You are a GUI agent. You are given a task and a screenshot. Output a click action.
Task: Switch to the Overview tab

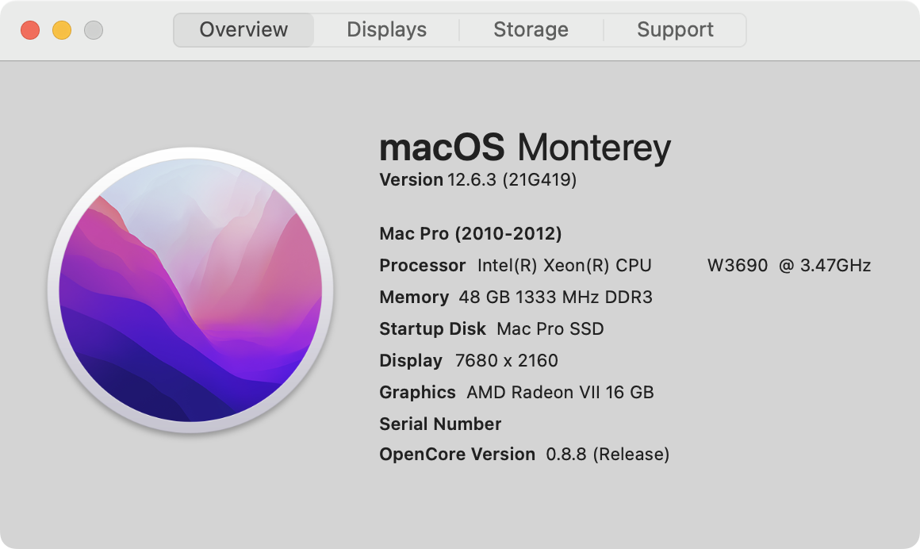243,30
